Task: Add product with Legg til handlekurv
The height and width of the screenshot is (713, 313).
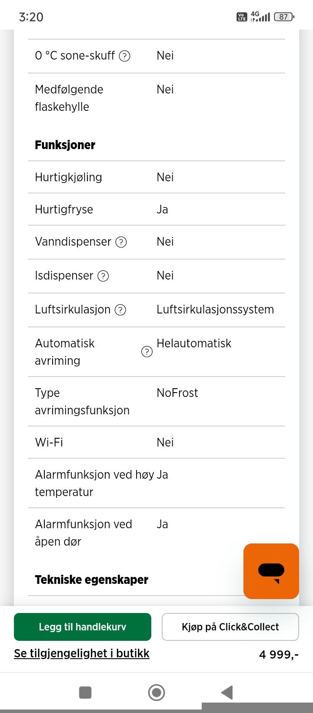Action: pyautogui.click(x=83, y=627)
